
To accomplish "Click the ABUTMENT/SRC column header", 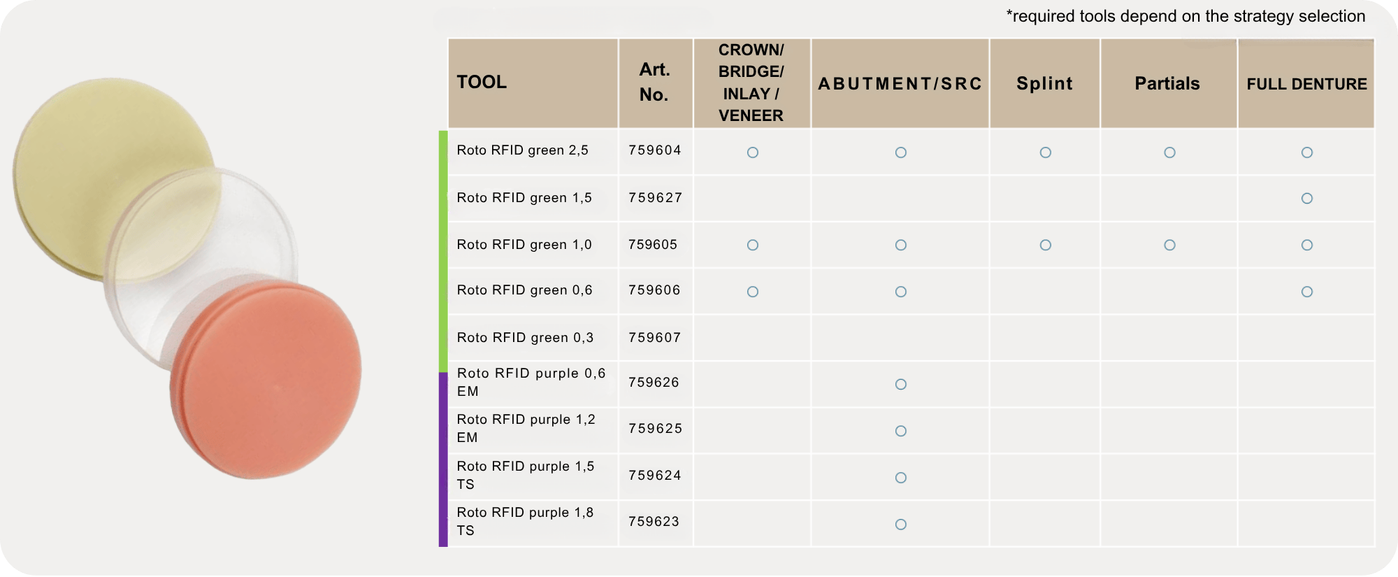I will (900, 83).
